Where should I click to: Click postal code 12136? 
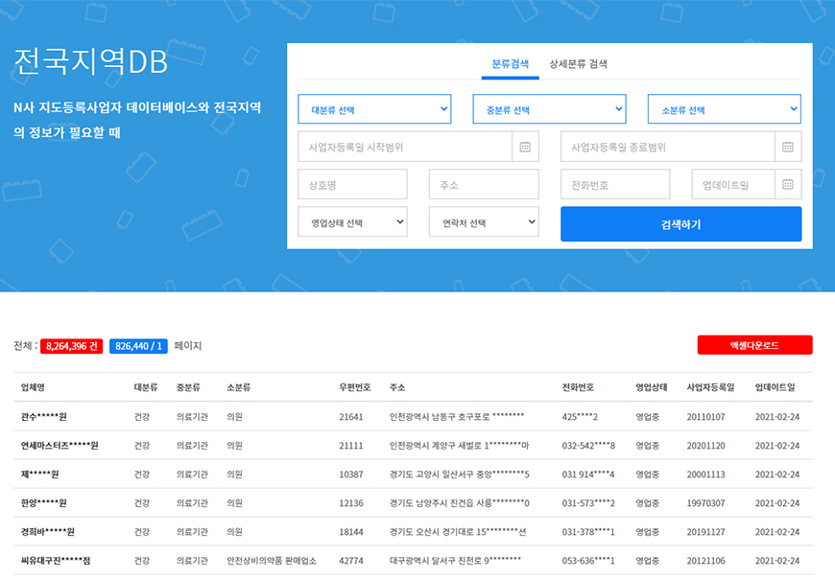(x=351, y=503)
